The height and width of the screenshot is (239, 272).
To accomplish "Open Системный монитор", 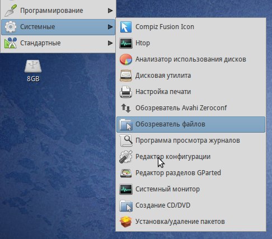I will [x=191, y=189].
